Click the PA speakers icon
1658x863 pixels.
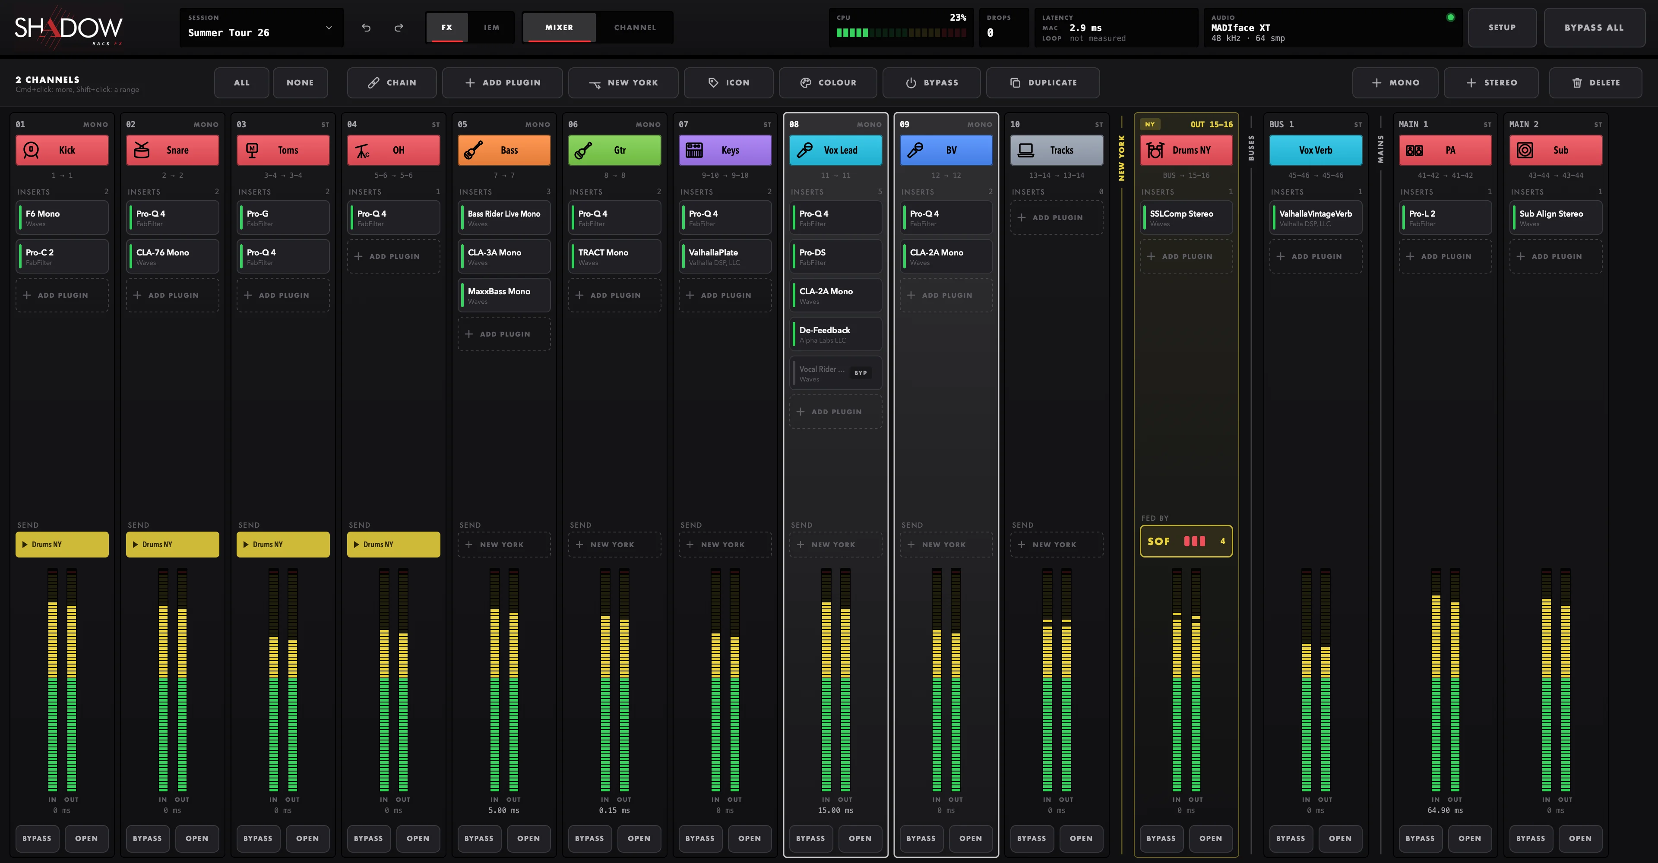pyautogui.click(x=1415, y=150)
